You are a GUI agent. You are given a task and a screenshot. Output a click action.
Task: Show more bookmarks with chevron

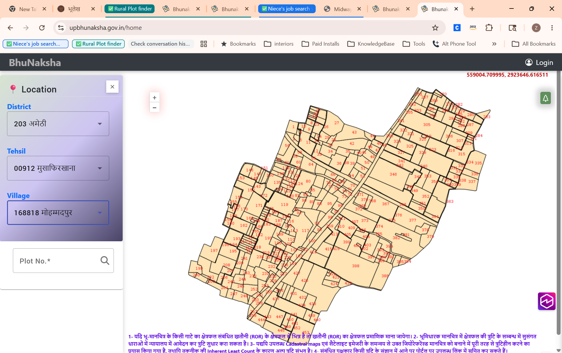pyautogui.click(x=494, y=44)
